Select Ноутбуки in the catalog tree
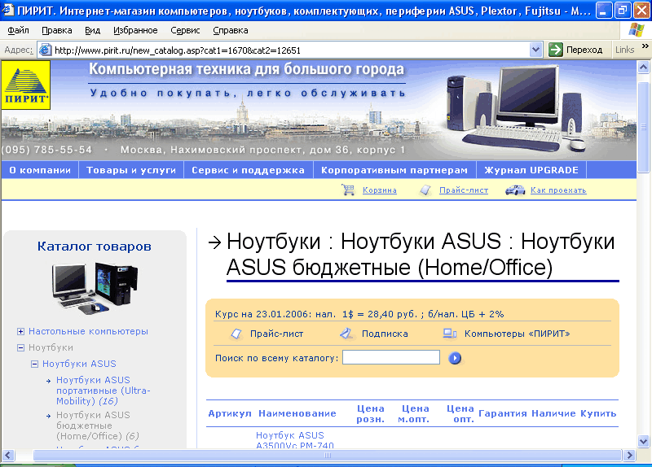 click(51, 347)
